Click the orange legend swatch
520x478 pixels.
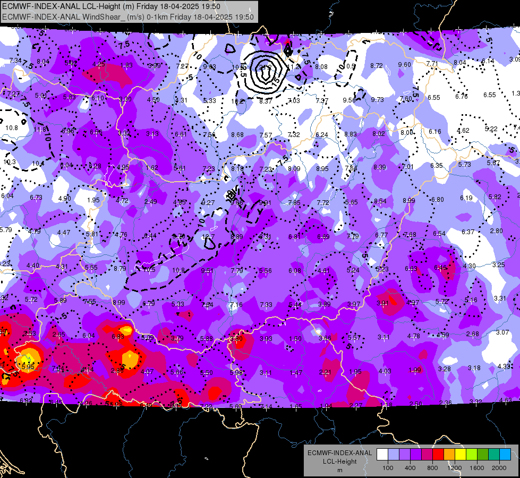point(449,455)
